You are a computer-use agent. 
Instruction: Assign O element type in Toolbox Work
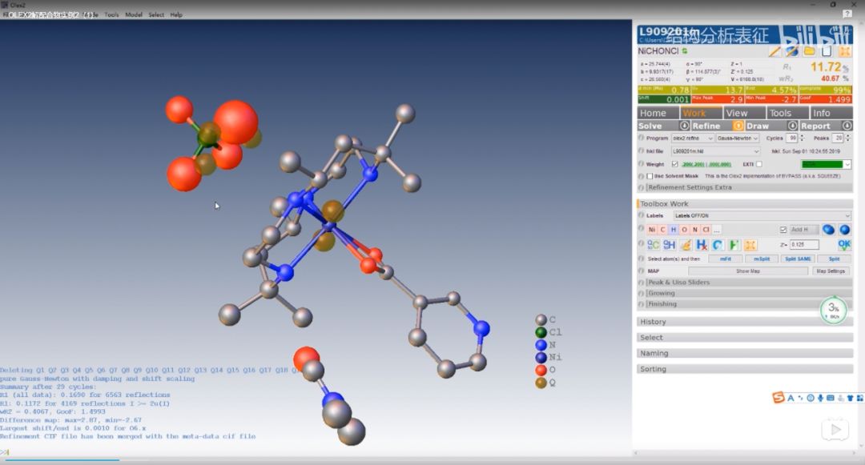pos(684,230)
